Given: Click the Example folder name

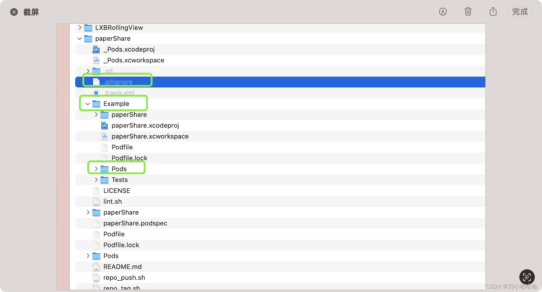Looking at the screenshot, I should coord(116,104).
